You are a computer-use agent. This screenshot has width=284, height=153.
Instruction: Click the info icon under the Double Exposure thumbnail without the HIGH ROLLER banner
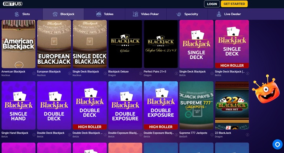click(140, 135)
